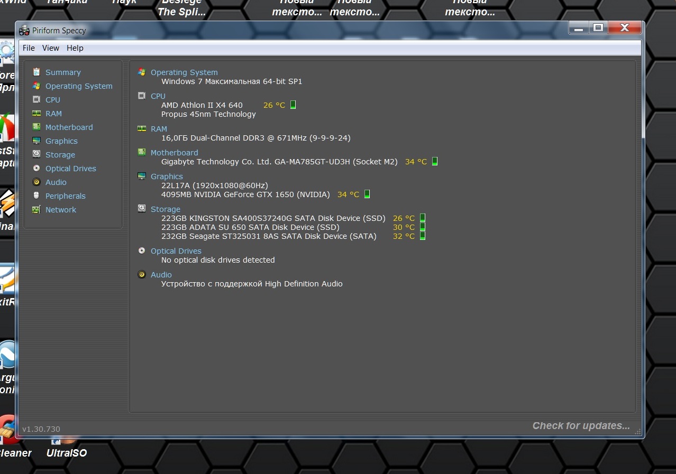The height and width of the screenshot is (474, 676).
Task: Click the Motherboard heading in summary
Action: [174, 153]
